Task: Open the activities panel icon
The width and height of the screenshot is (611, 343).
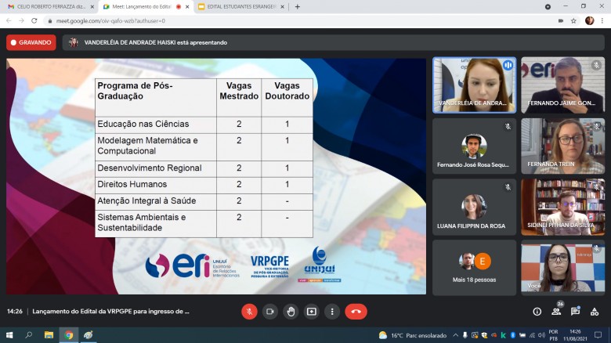Action: [595, 311]
